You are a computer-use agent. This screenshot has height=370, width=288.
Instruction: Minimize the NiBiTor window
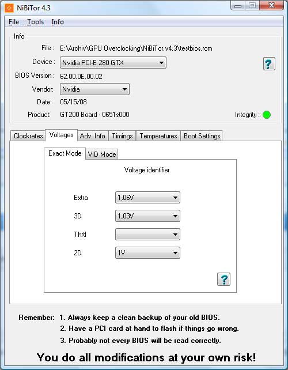pos(238,6)
